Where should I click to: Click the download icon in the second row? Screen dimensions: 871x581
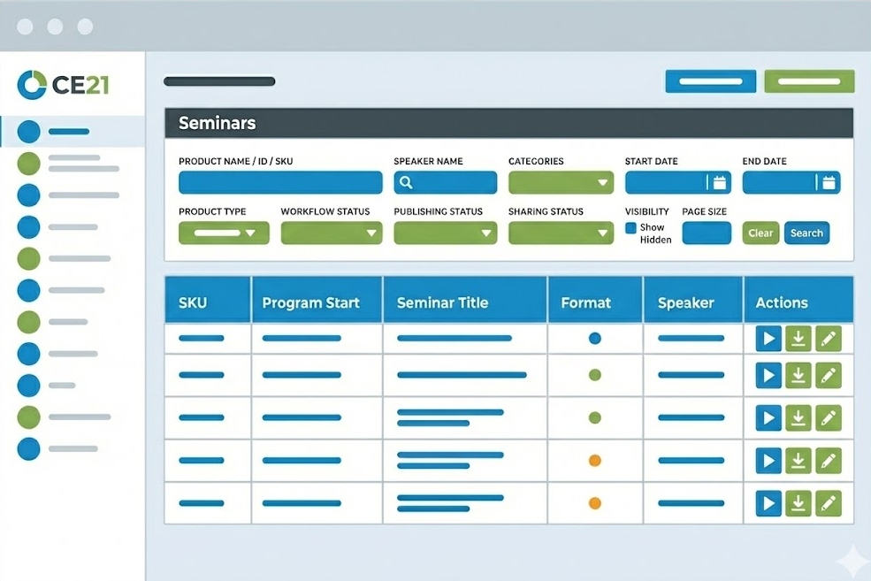click(798, 376)
